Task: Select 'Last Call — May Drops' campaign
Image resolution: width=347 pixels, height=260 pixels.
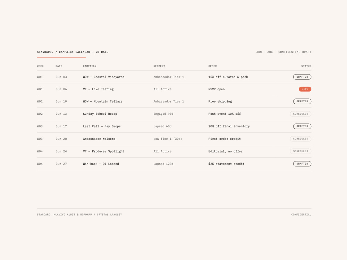Action: (x=102, y=126)
